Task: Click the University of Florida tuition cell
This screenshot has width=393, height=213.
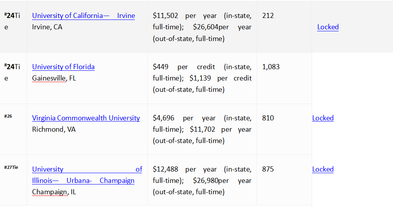Action: [202, 78]
